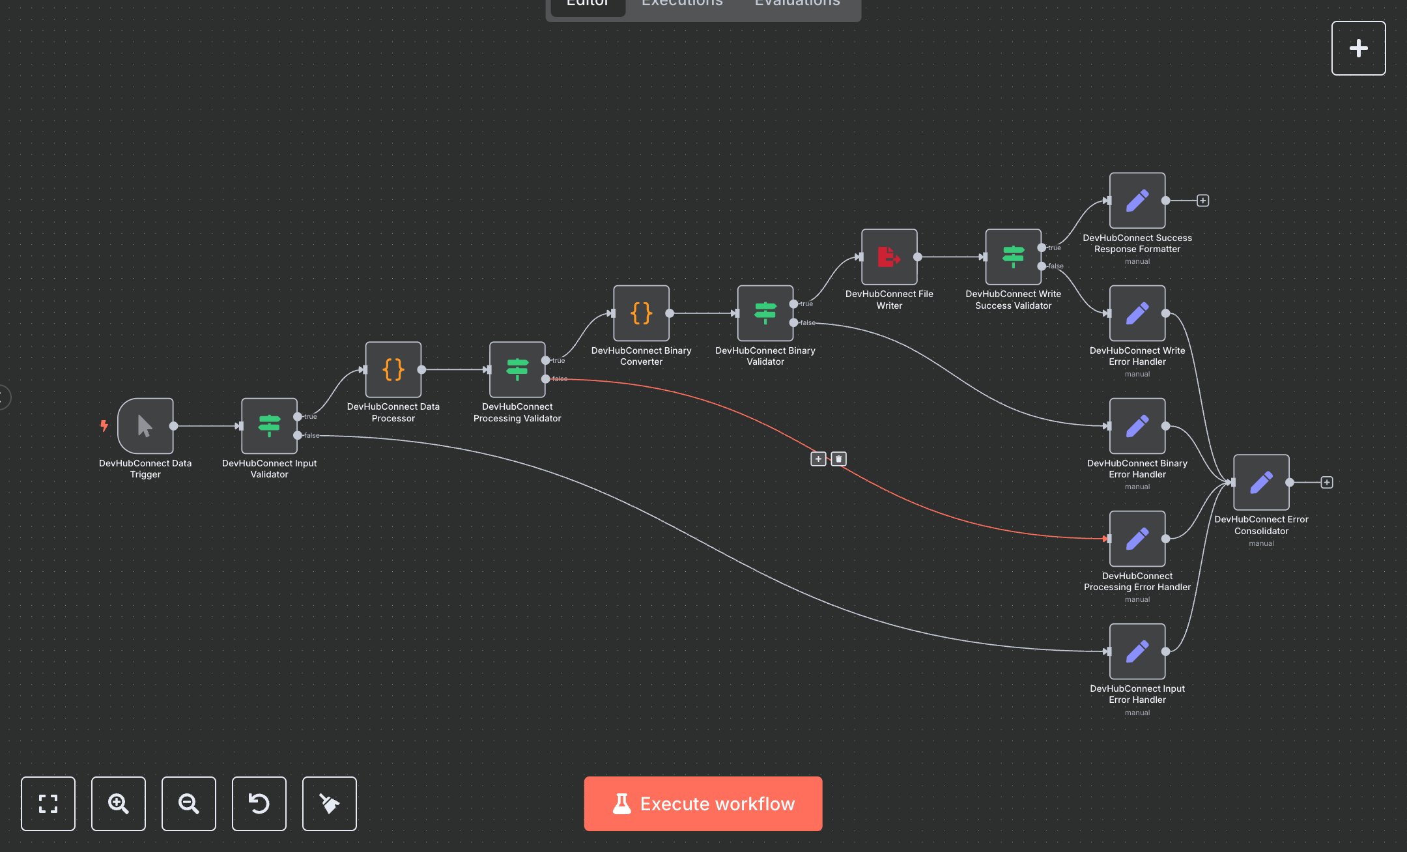Open the DevHubConnect Input Error Handler node
This screenshot has width=1407, height=852.
click(1137, 651)
